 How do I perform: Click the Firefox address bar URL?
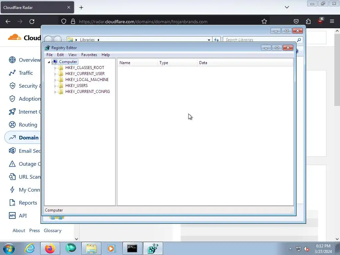pyautogui.click(x=143, y=22)
